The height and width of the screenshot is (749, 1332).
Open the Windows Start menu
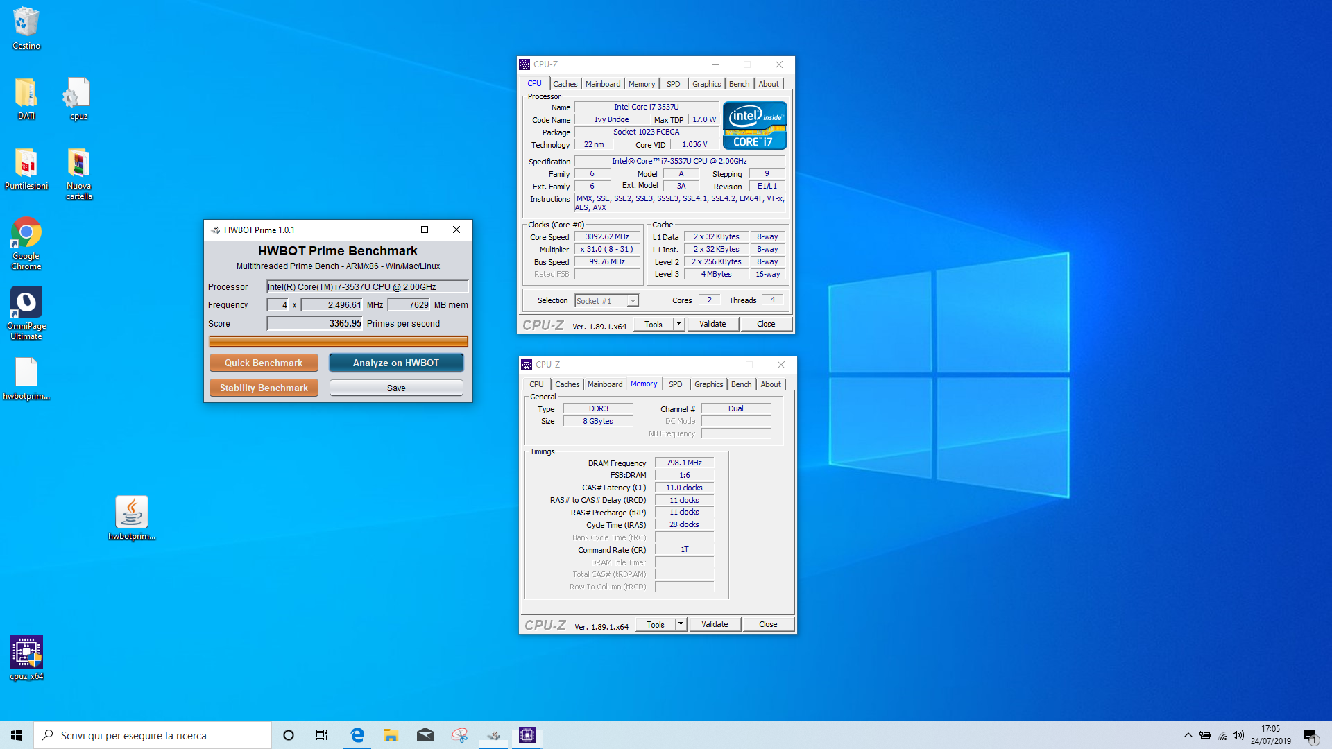point(17,735)
